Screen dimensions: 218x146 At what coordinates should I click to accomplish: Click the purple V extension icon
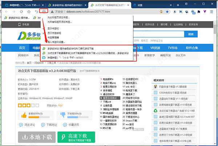(205, 11)
